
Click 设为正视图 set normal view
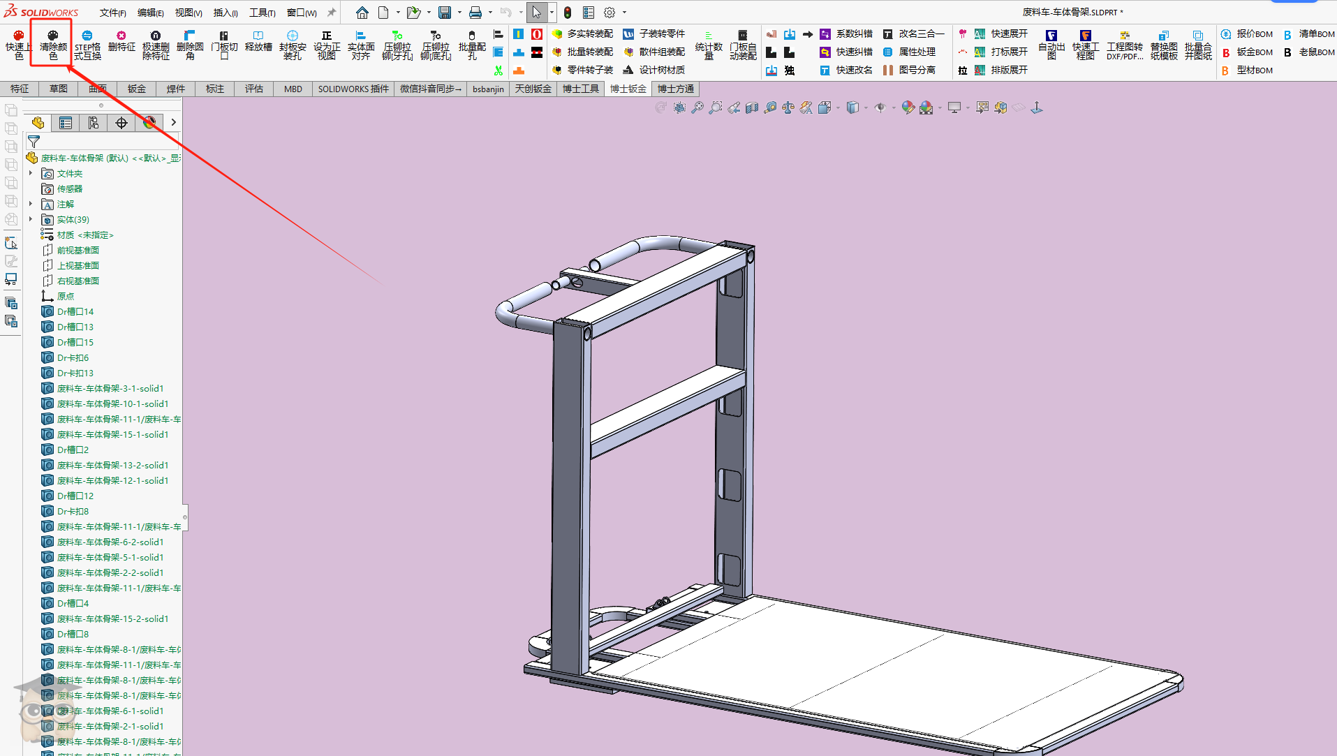[327, 45]
